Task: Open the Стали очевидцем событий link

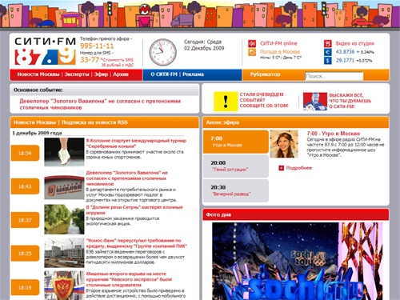Action: click(x=264, y=100)
